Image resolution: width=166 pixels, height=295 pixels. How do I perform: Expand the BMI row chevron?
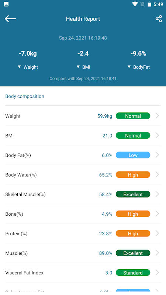tap(158, 135)
